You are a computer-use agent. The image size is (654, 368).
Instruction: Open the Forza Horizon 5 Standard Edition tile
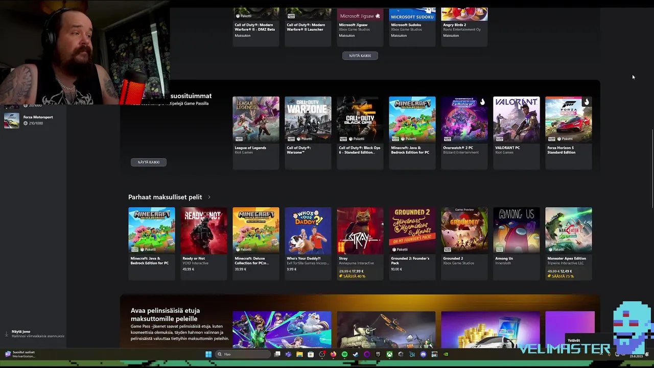569,132
